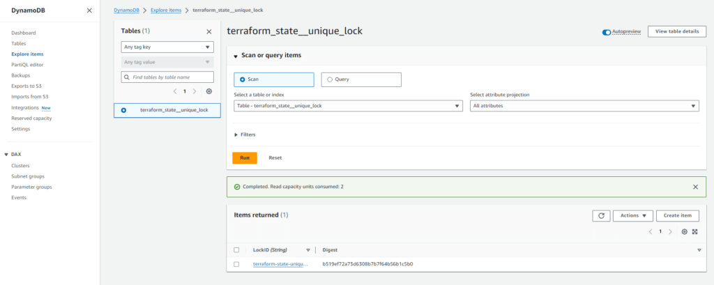Click the View table details button

pyautogui.click(x=676, y=31)
